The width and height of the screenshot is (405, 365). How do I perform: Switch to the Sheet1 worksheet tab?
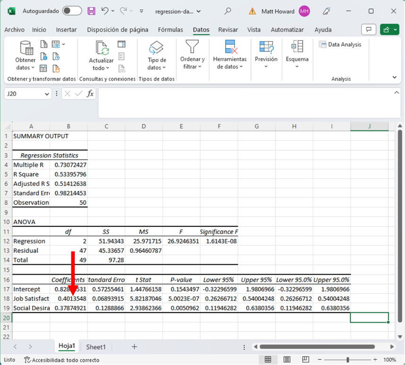click(96, 347)
